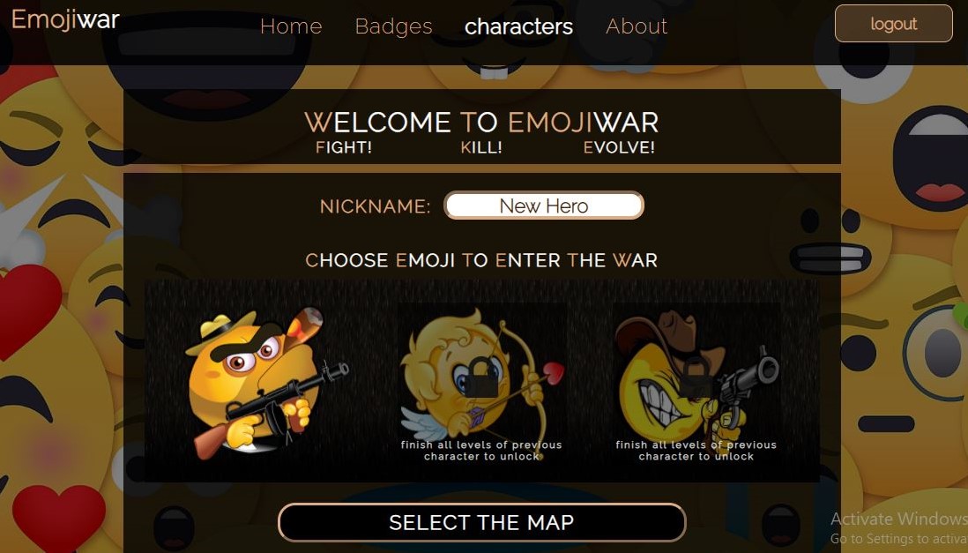
Task: Click the WELCOME TO EMOJIWAR heading
Action: [x=481, y=123]
